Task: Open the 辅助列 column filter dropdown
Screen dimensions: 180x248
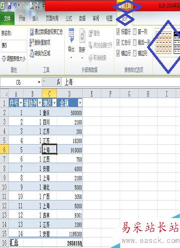Action: (x=40, y=103)
